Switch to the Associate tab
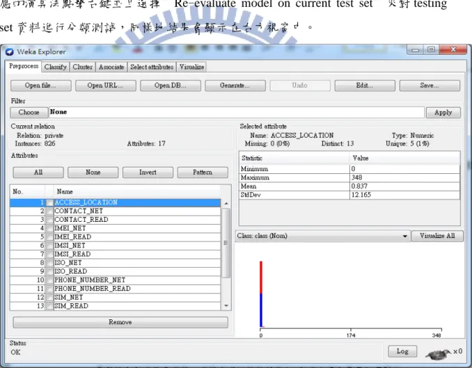472x368 pixels. coord(111,67)
